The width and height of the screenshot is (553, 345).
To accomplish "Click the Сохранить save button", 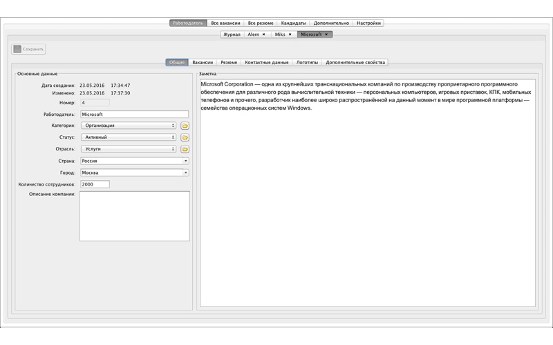I will click(x=28, y=49).
